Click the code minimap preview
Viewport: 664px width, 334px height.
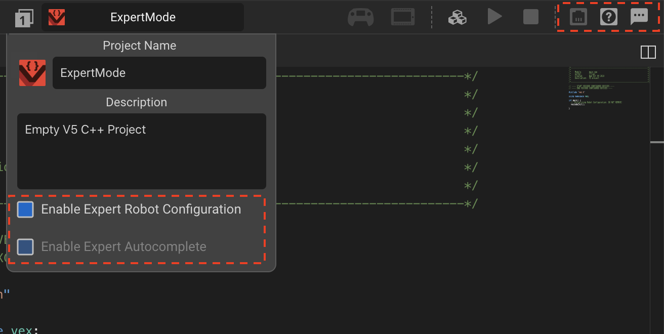(609, 89)
